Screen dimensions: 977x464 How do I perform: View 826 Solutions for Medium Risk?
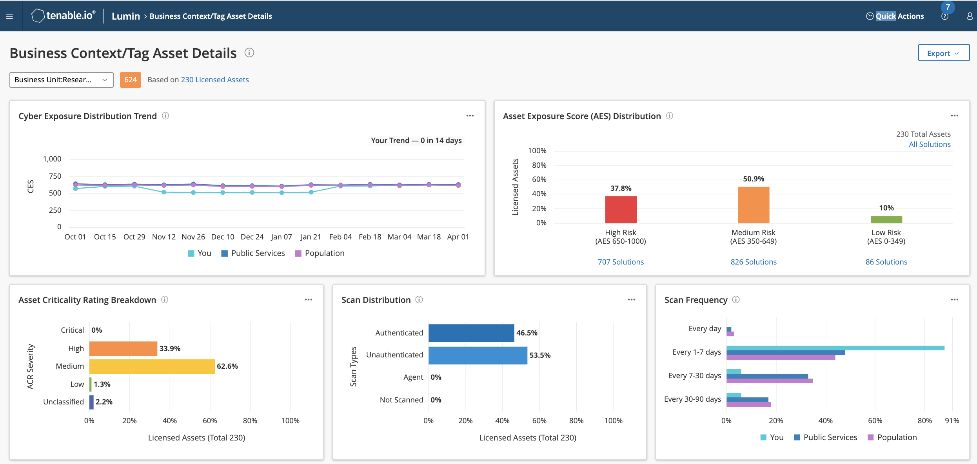tap(754, 262)
